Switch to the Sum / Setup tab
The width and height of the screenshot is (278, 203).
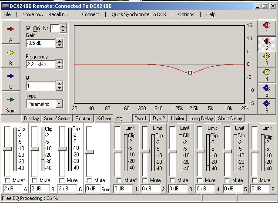[57, 118]
